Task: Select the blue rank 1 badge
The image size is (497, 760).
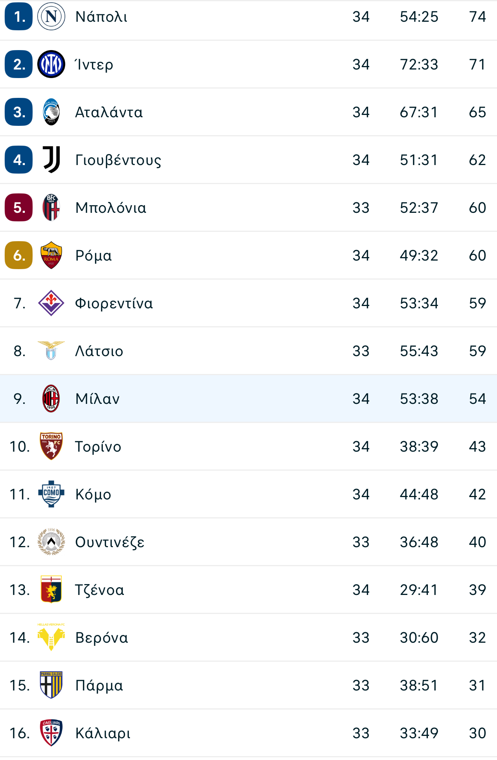Action: tap(19, 16)
